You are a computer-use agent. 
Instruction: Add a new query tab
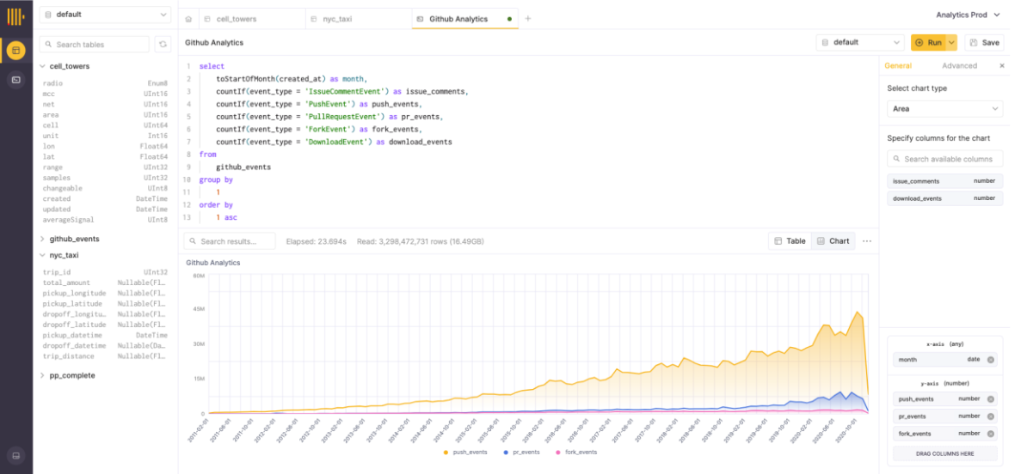pos(528,18)
